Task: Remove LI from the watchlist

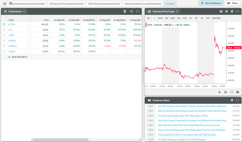Action: [28, 30]
